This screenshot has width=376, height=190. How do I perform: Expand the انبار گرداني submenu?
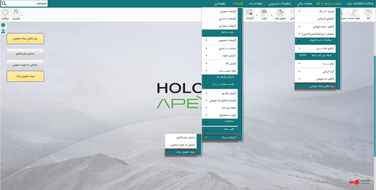point(315,72)
